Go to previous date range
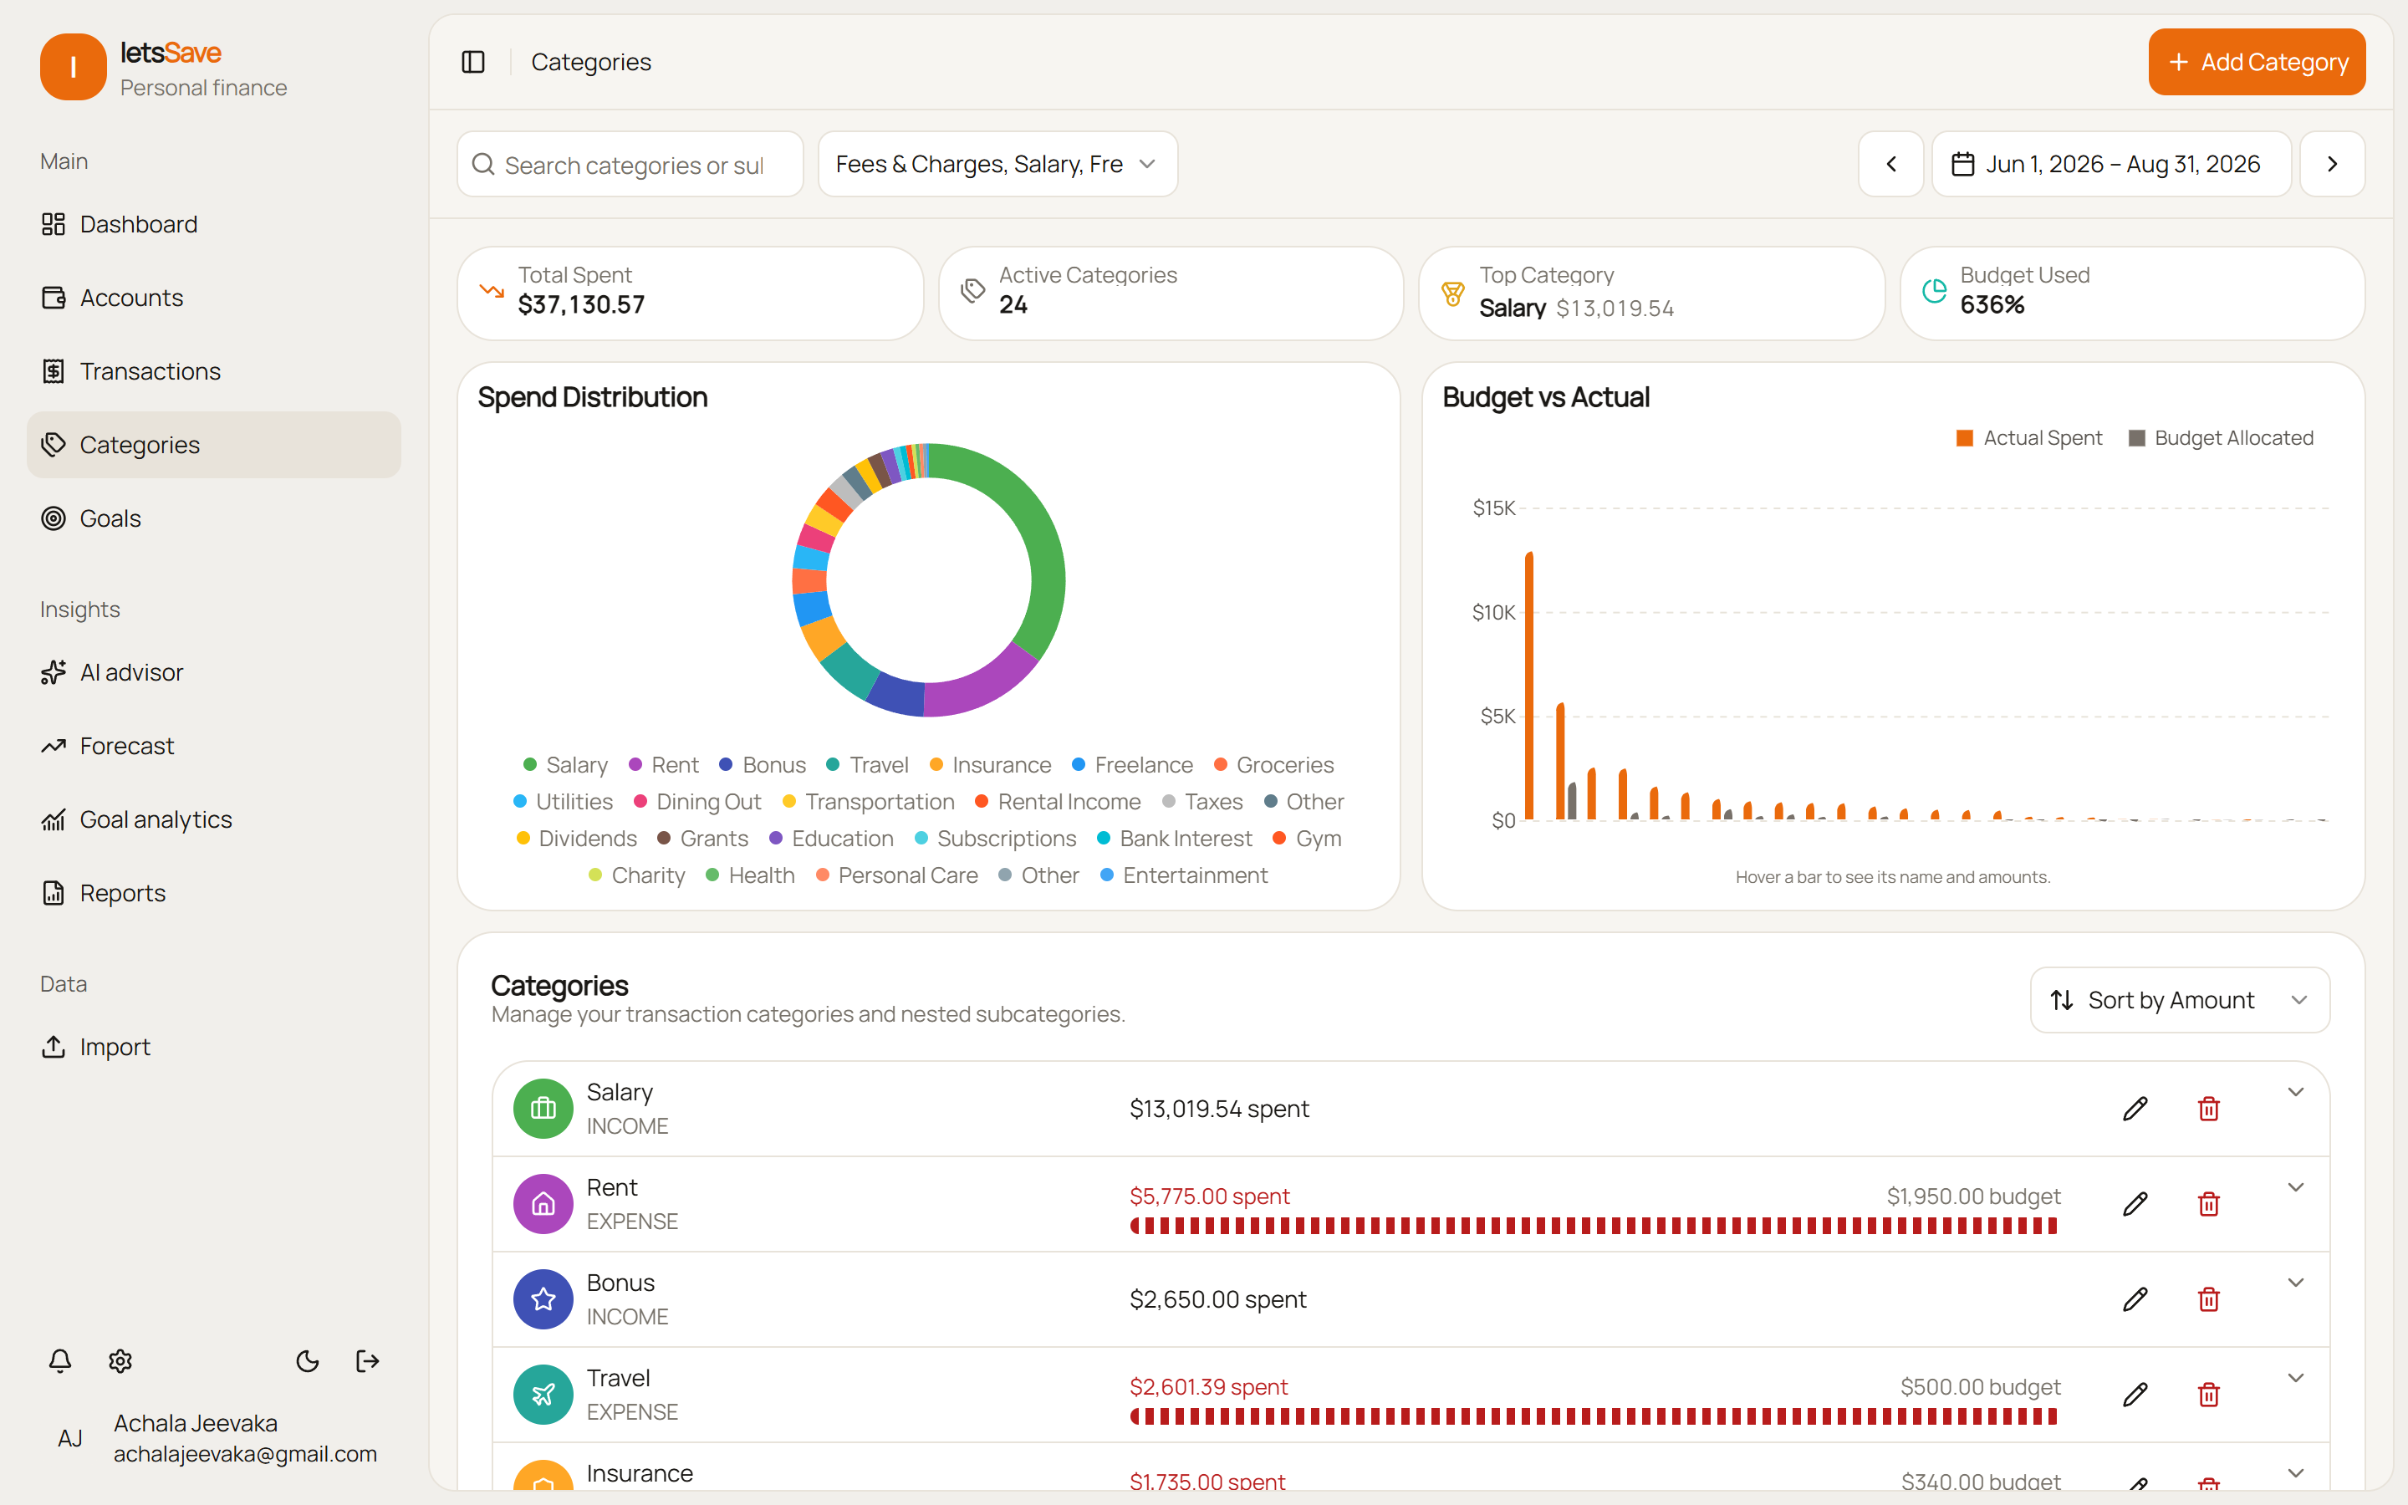2408x1505 pixels. coord(1890,164)
